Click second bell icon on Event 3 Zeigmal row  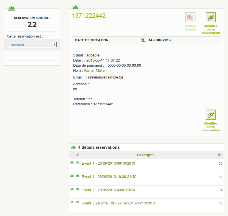[x=78, y=202]
